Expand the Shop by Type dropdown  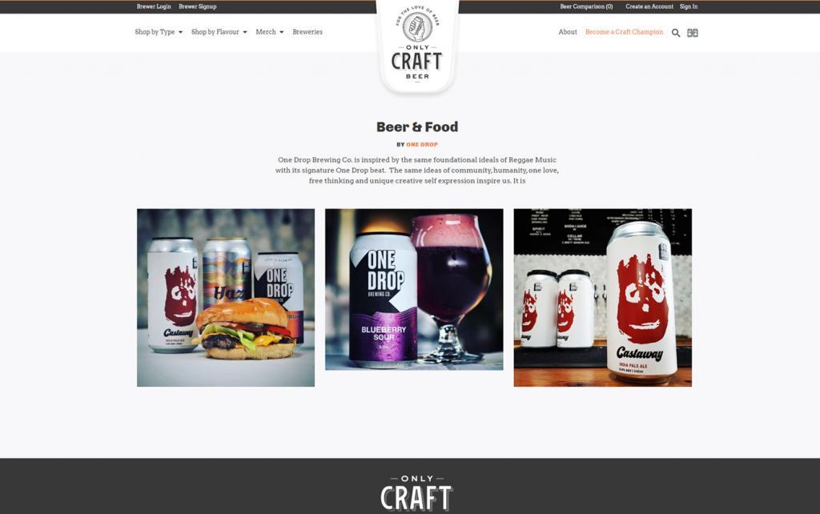pos(159,32)
